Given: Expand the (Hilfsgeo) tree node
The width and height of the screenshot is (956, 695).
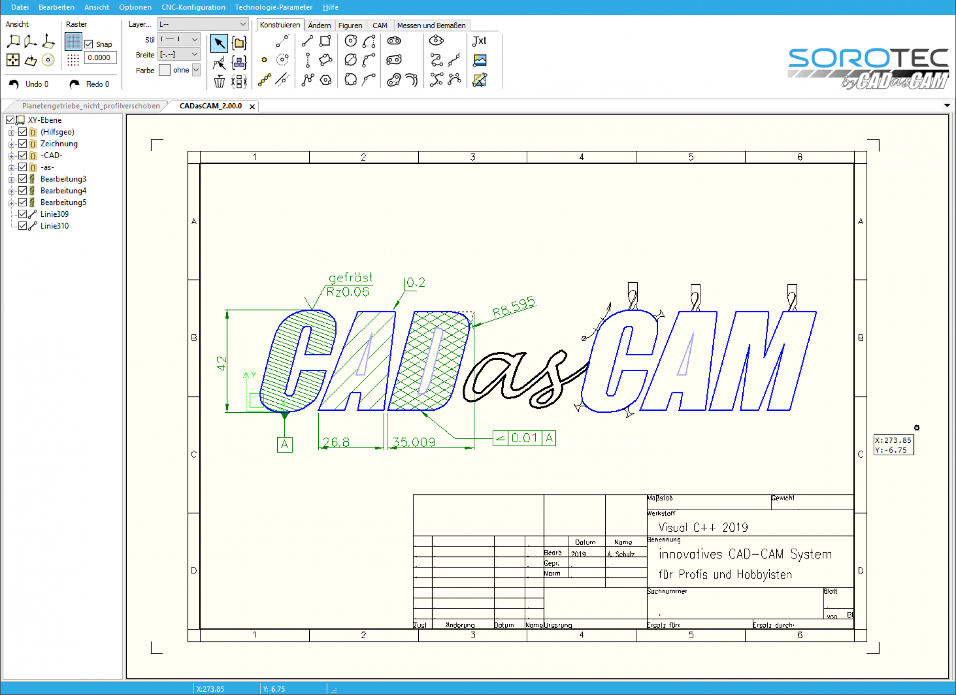Looking at the screenshot, I should (x=11, y=132).
